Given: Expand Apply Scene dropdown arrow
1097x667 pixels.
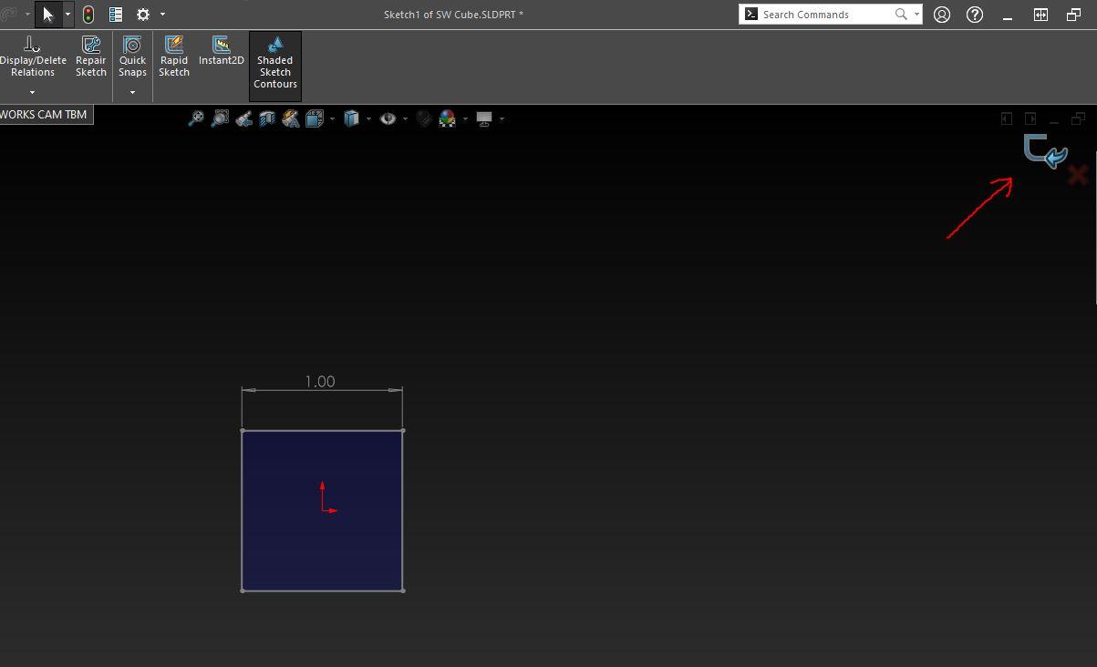Looking at the screenshot, I should coord(465,118).
